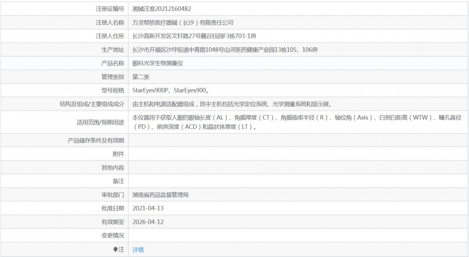
Task: Click the 型号规格 label
Action: 113,90
